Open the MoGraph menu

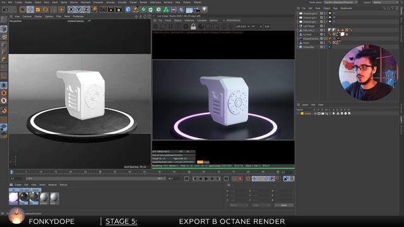86,3
